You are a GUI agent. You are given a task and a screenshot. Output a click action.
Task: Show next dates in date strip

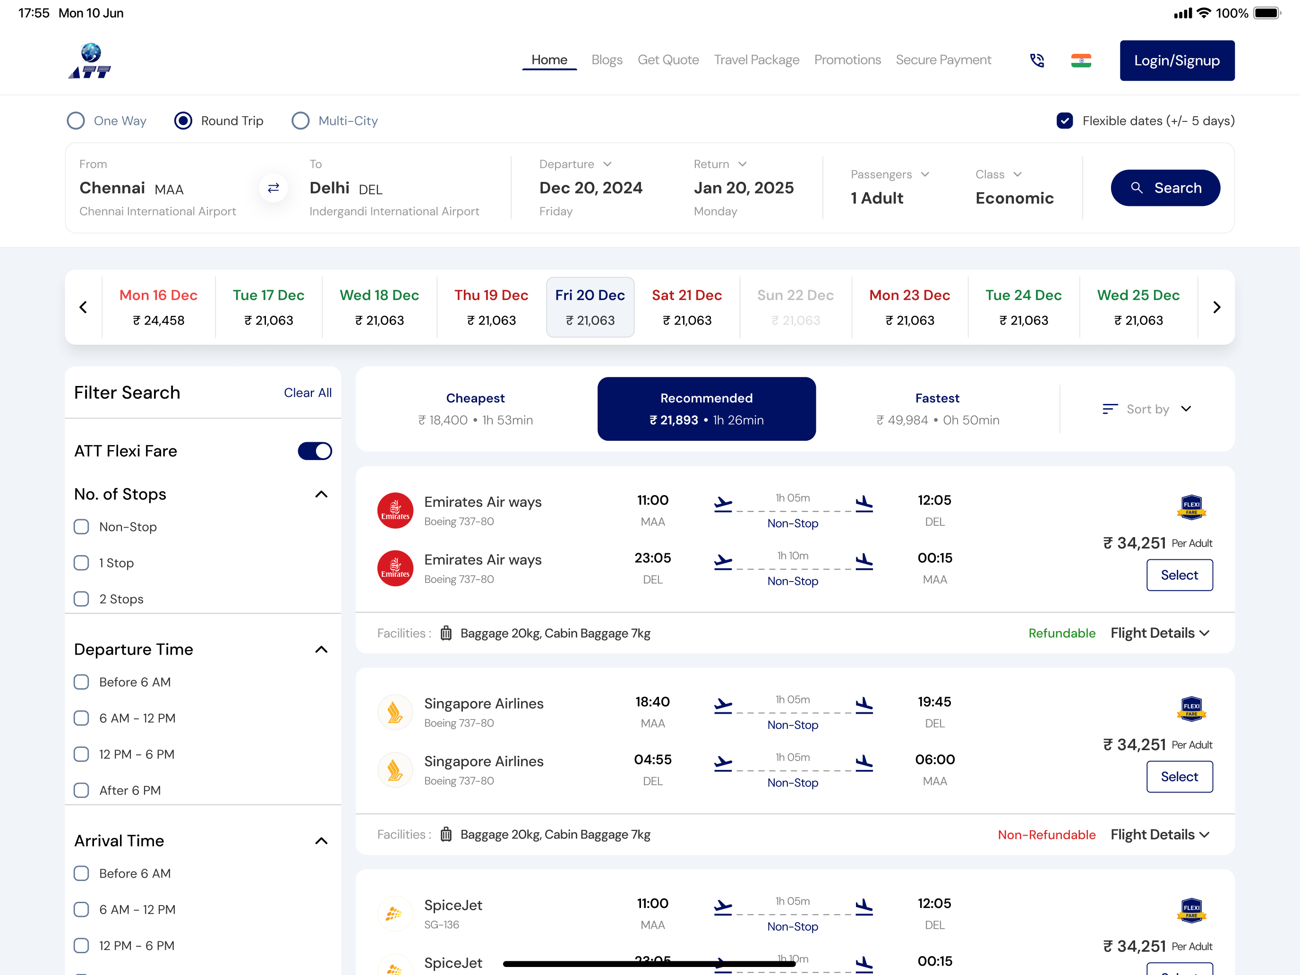click(x=1216, y=308)
